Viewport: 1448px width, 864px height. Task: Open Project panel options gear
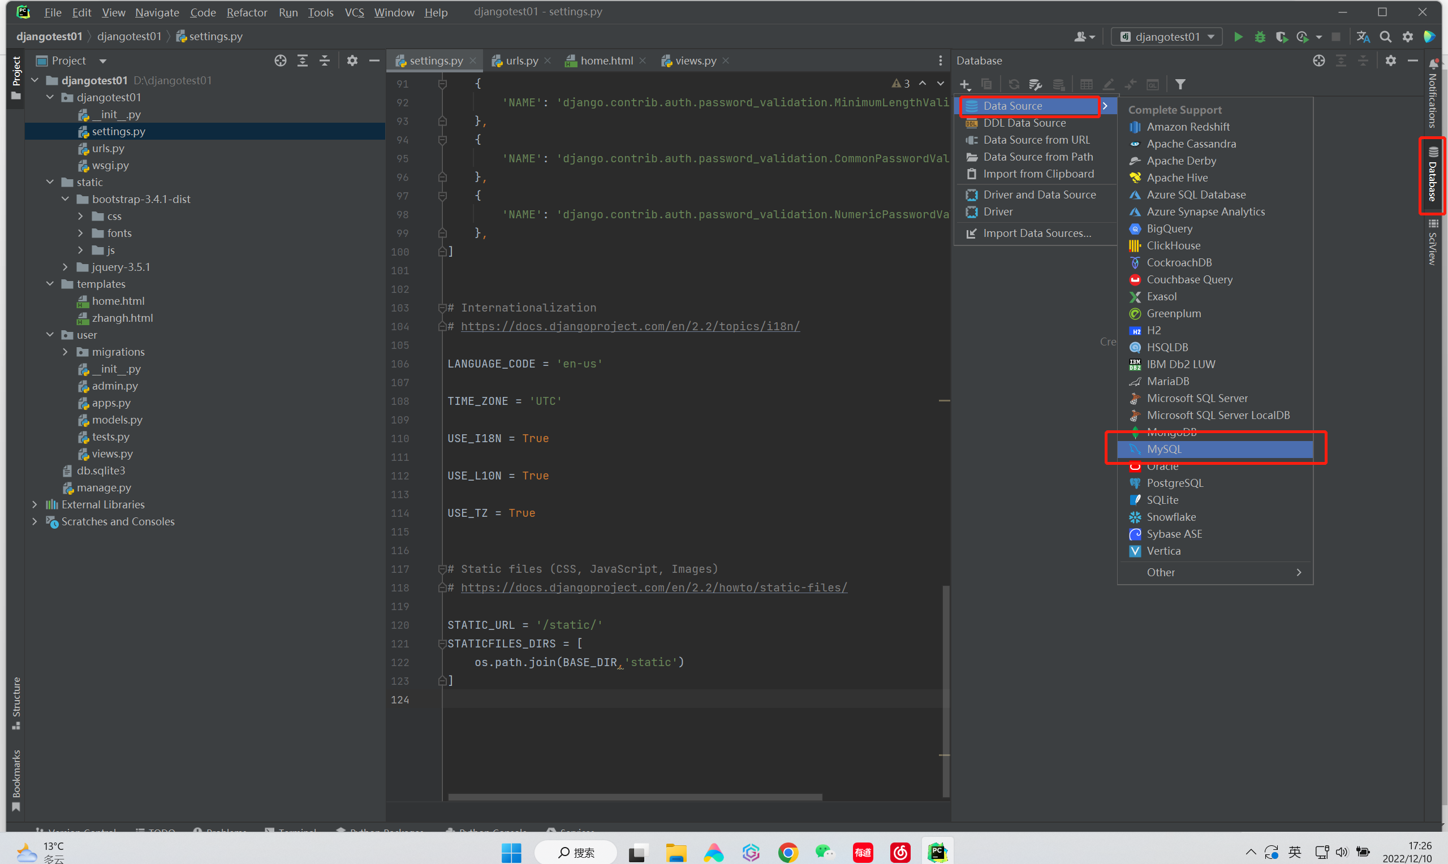(x=352, y=61)
